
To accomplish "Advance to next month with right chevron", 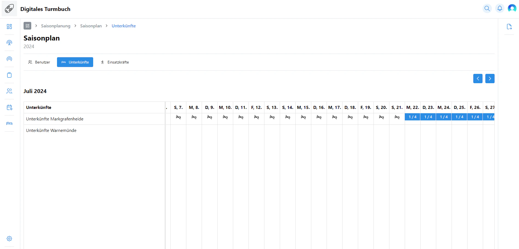I will [490, 79].
